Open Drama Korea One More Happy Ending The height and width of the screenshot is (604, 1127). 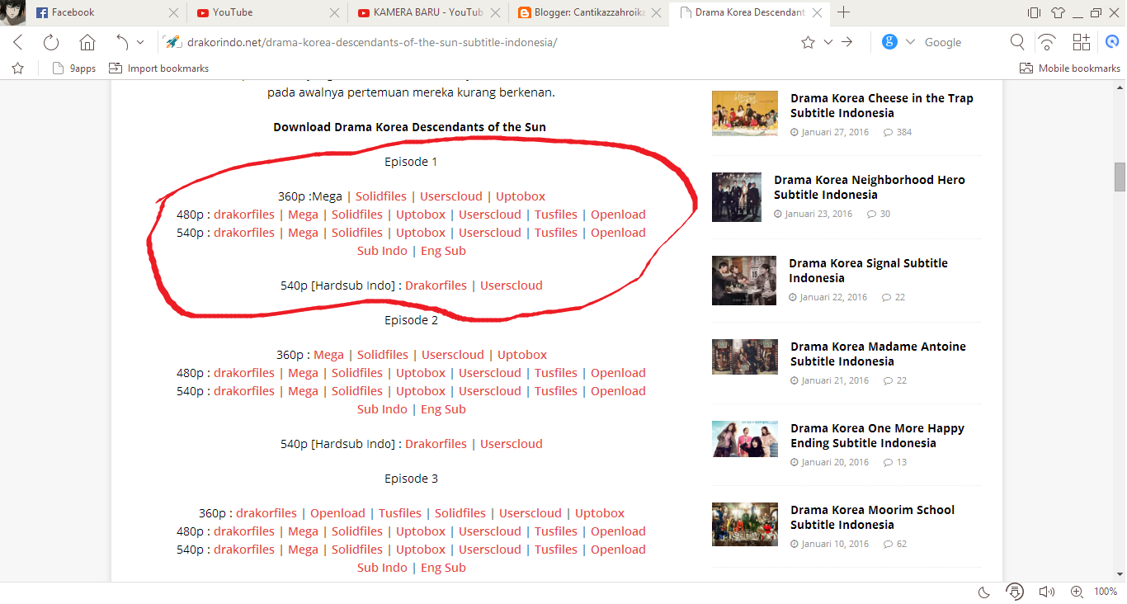click(x=877, y=436)
